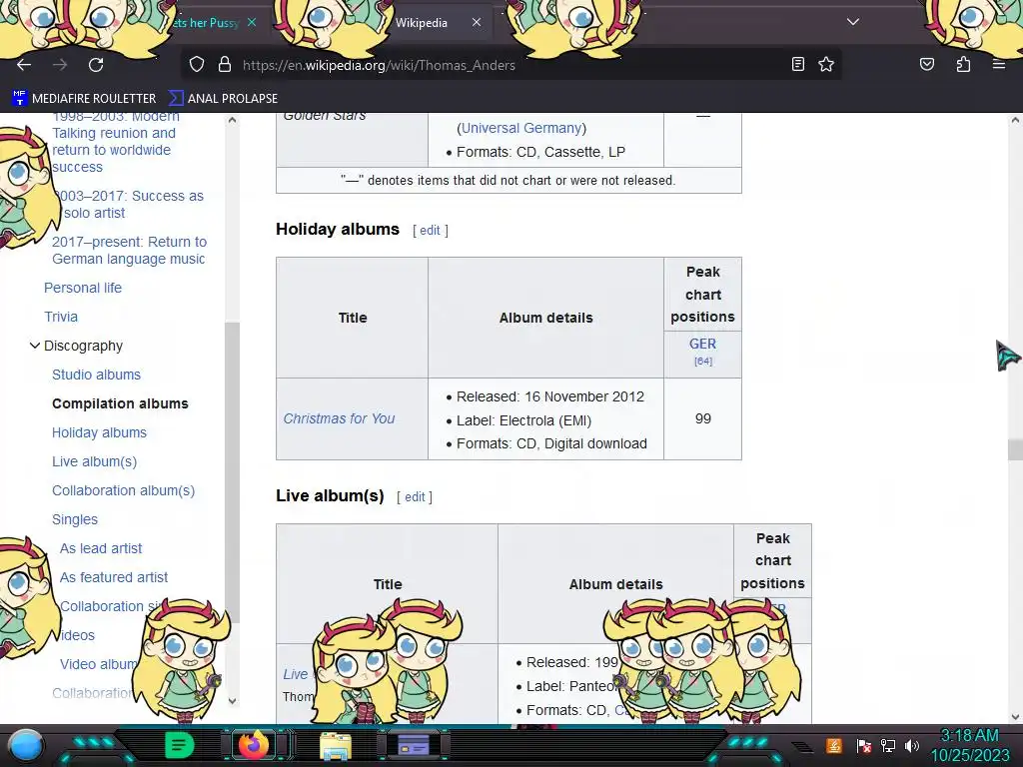This screenshot has width=1023, height=767.
Task: Open the Windows Start orb
Action: click(25, 745)
